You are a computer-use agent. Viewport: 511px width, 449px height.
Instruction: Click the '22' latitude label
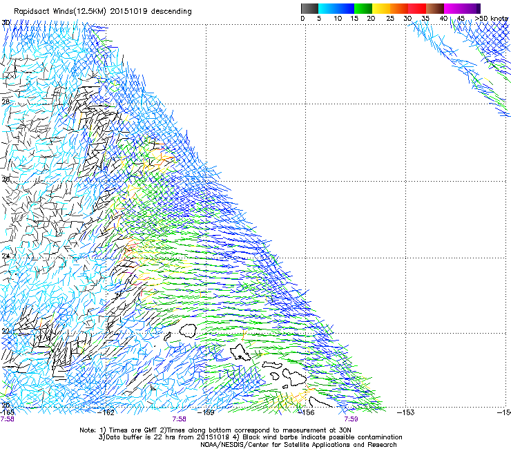(6, 332)
